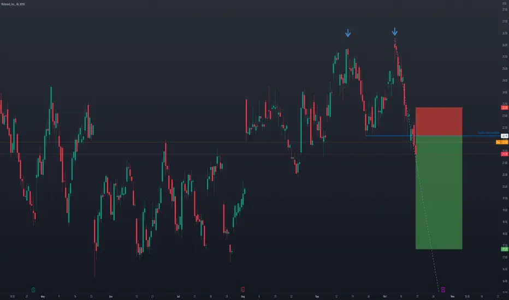Click the Oct label on time axis

click(x=384, y=296)
